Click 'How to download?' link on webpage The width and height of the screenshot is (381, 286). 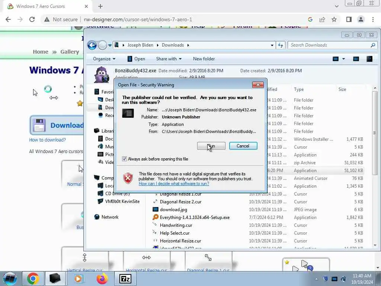pyautogui.click(x=47, y=140)
